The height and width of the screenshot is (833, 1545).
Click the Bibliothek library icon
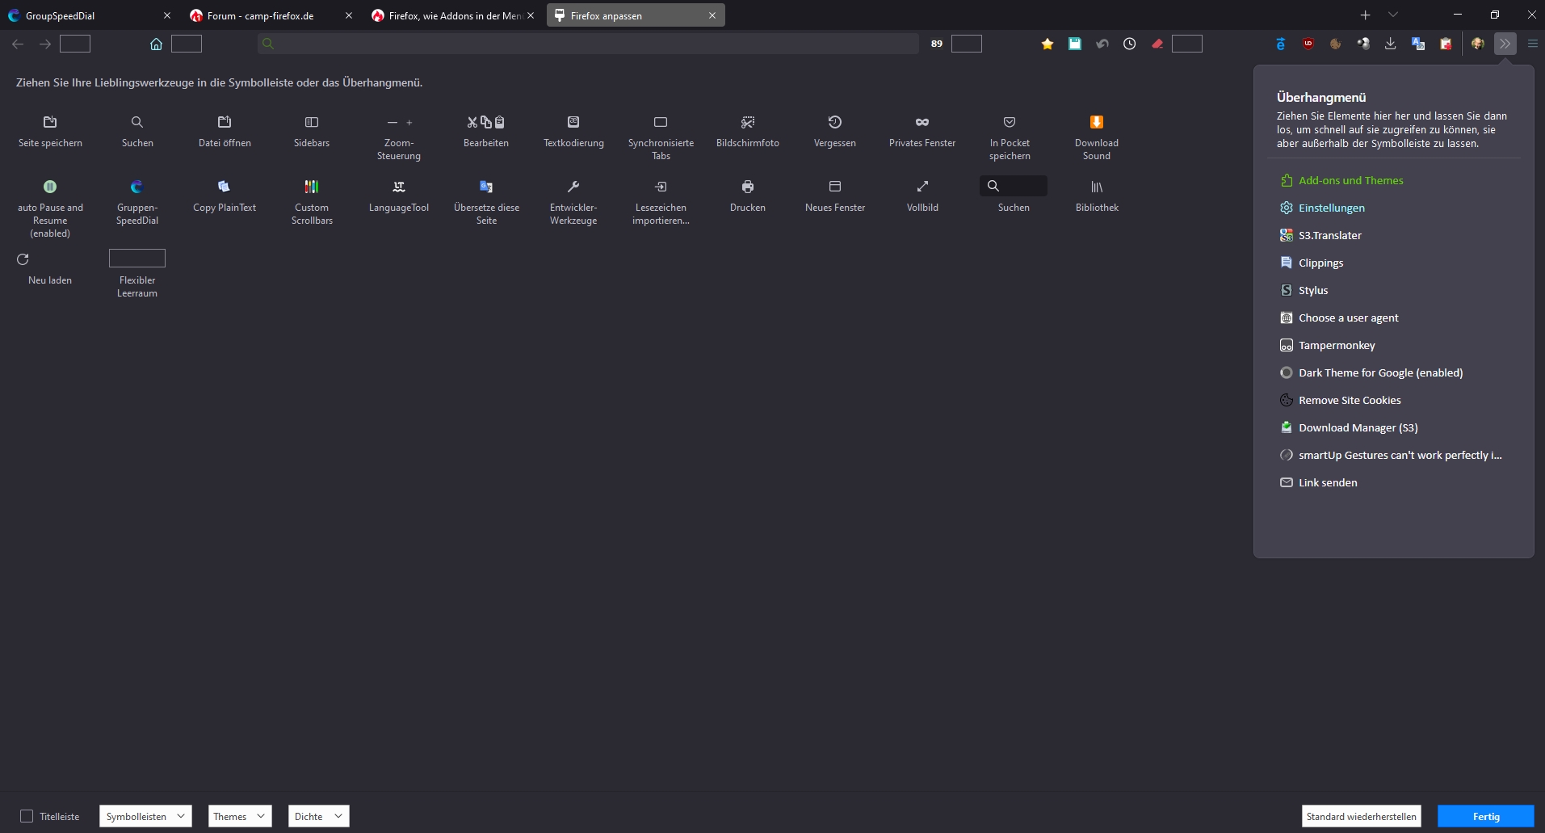(1096, 187)
